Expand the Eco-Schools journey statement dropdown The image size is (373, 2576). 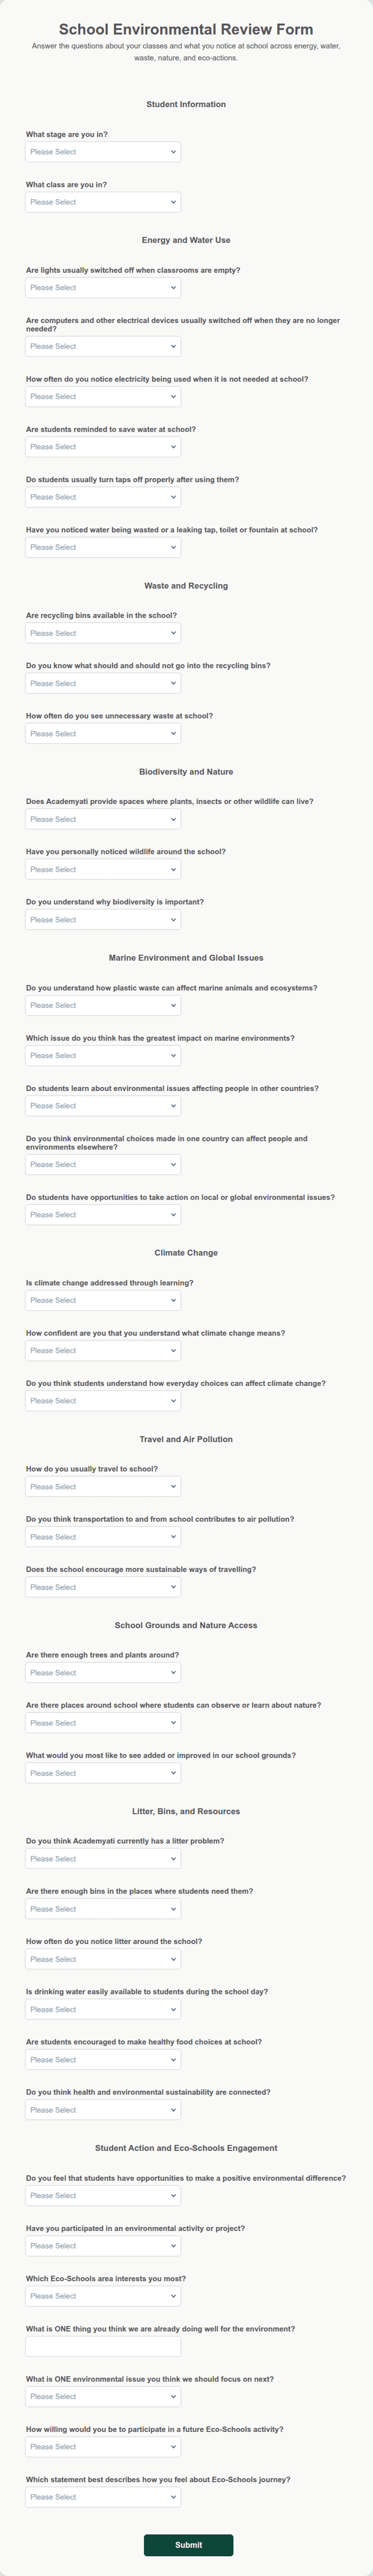(103, 2497)
